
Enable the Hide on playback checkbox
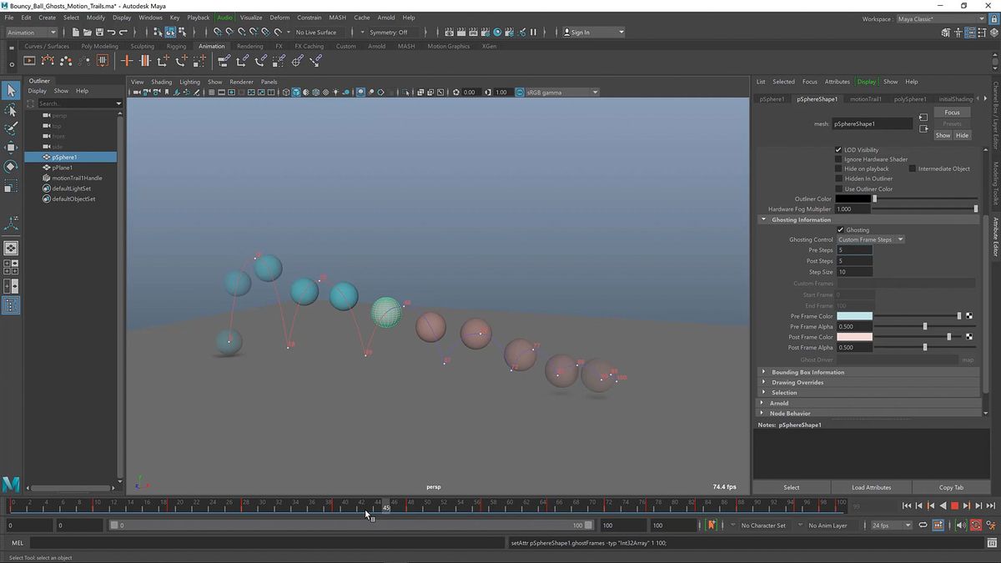pyautogui.click(x=839, y=168)
